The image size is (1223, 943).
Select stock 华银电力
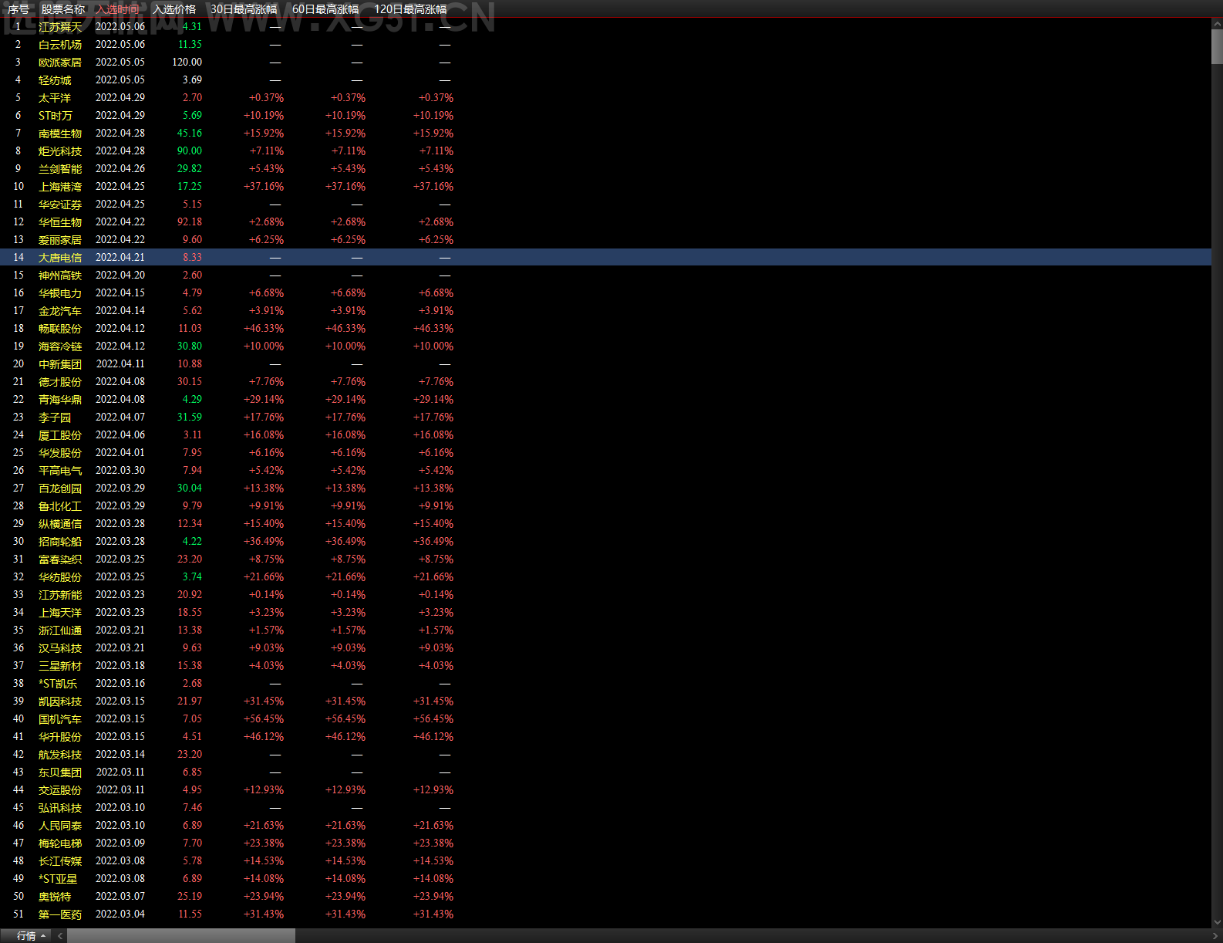pos(60,293)
